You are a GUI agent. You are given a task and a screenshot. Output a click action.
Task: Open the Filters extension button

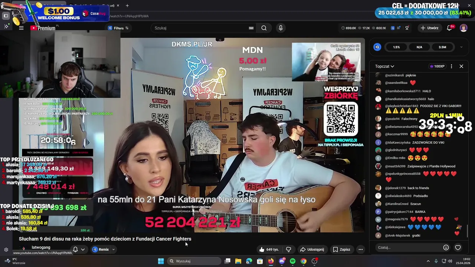pyautogui.click(x=118, y=28)
